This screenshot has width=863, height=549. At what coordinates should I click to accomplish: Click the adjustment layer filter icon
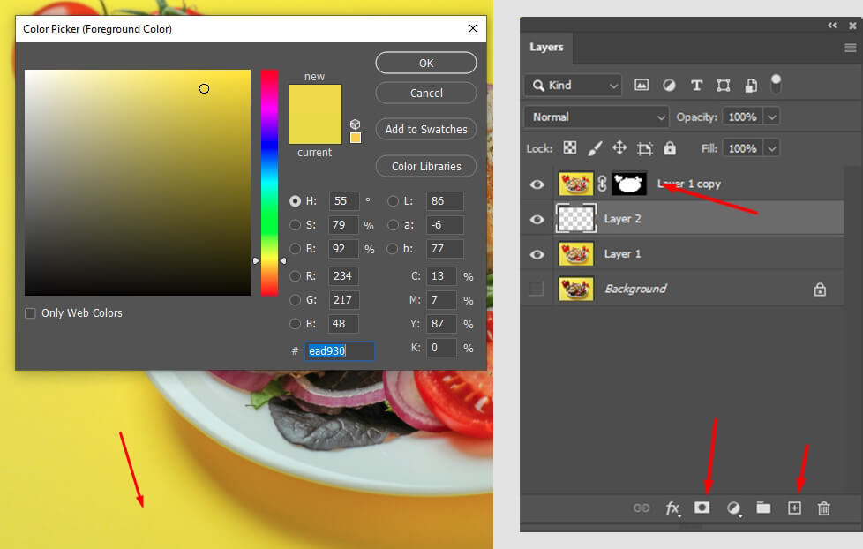click(669, 86)
